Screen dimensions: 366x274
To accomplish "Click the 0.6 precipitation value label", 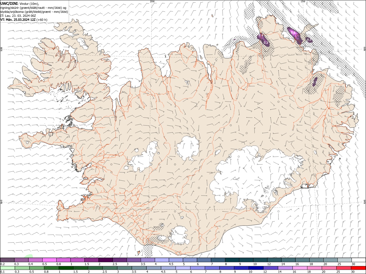I will tap(293, 33).
